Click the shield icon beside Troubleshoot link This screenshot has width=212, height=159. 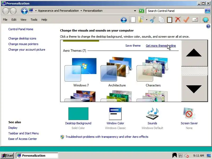[62, 137]
